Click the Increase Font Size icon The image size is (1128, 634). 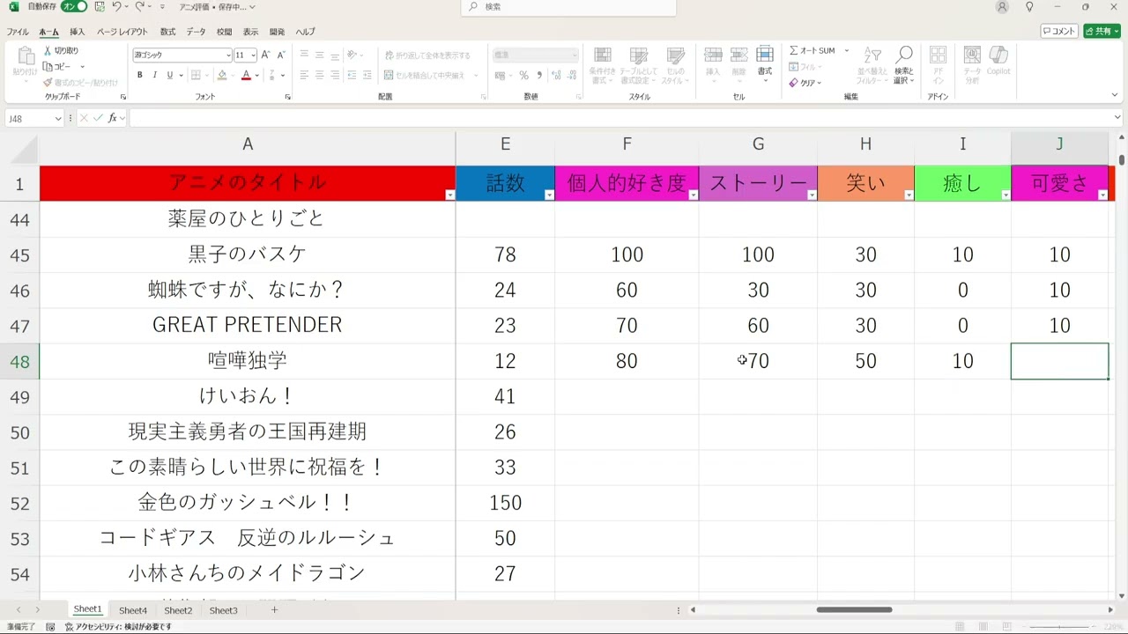(268, 55)
